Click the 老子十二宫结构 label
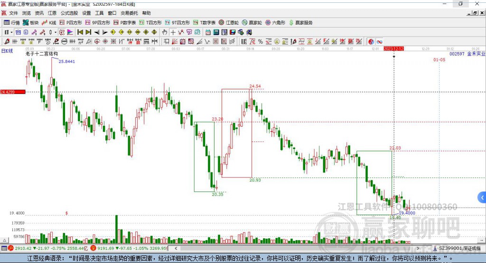The image size is (486, 263). coord(42,54)
